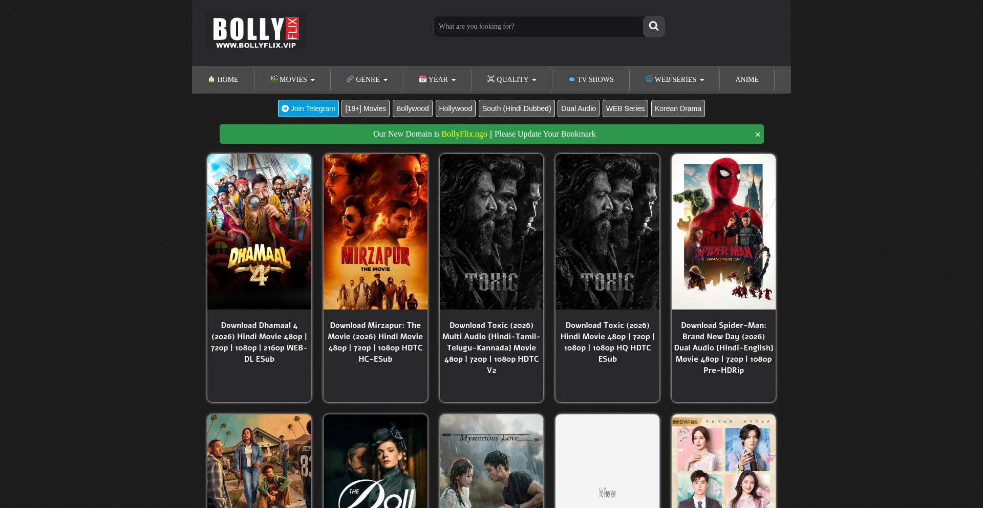The image size is (983, 508).
Task: Click the BollyFlix logo
Action: [x=255, y=33]
